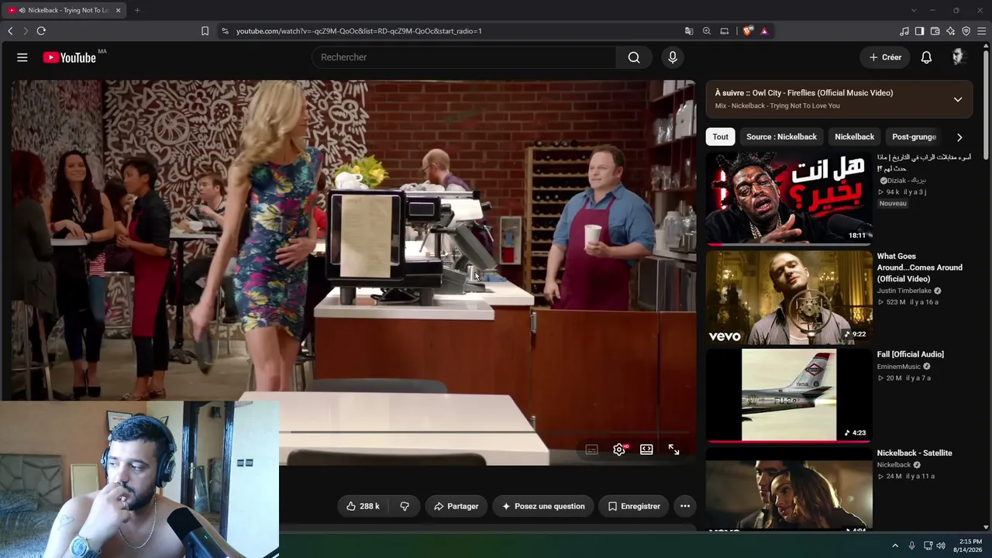
Task: Open the browser main menu
Action: (981, 31)
